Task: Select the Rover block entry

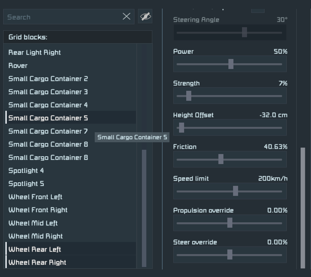Action: click(x=18, y=66)
